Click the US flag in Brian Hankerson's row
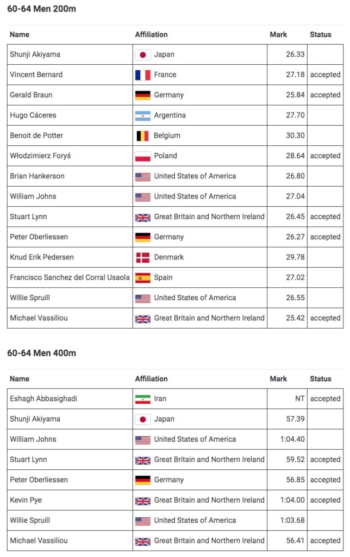The image size is (350, 557). (x=142, y=176)
